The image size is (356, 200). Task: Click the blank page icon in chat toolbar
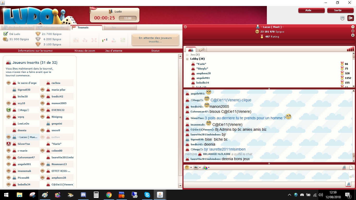pyautogui.click(x=351, y=167)
